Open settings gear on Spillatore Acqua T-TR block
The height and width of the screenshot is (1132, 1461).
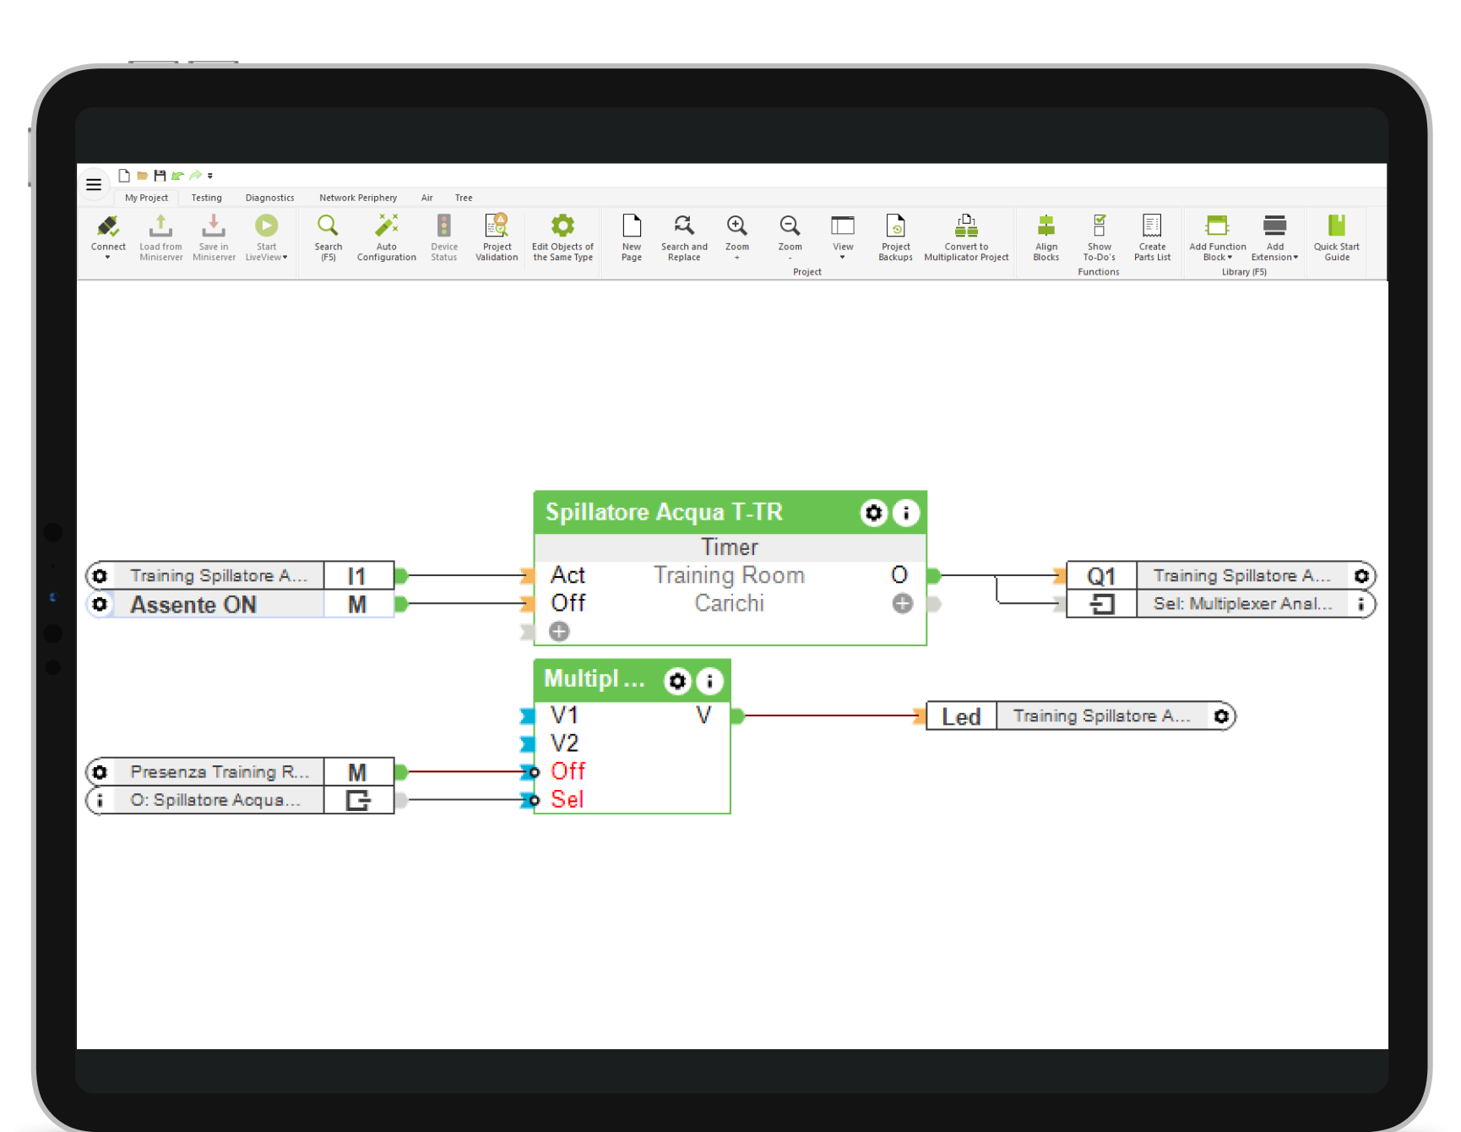(x=873, y=513)
